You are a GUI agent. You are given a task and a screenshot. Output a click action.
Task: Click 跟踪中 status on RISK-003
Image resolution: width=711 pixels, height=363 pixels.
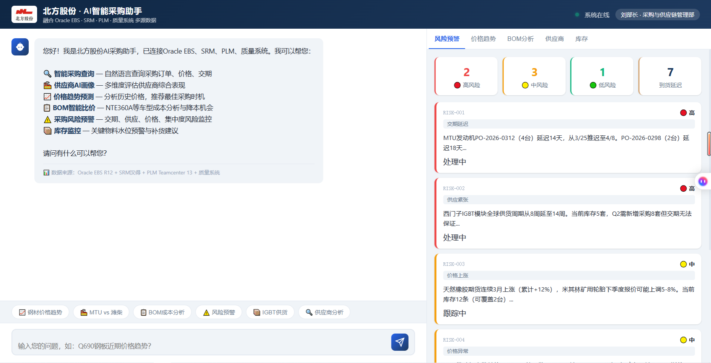click(455, 313)
